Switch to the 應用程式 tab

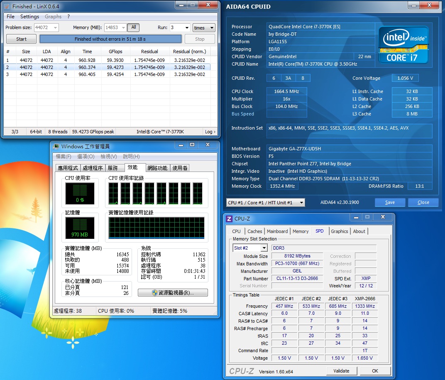tap(68, 168)
